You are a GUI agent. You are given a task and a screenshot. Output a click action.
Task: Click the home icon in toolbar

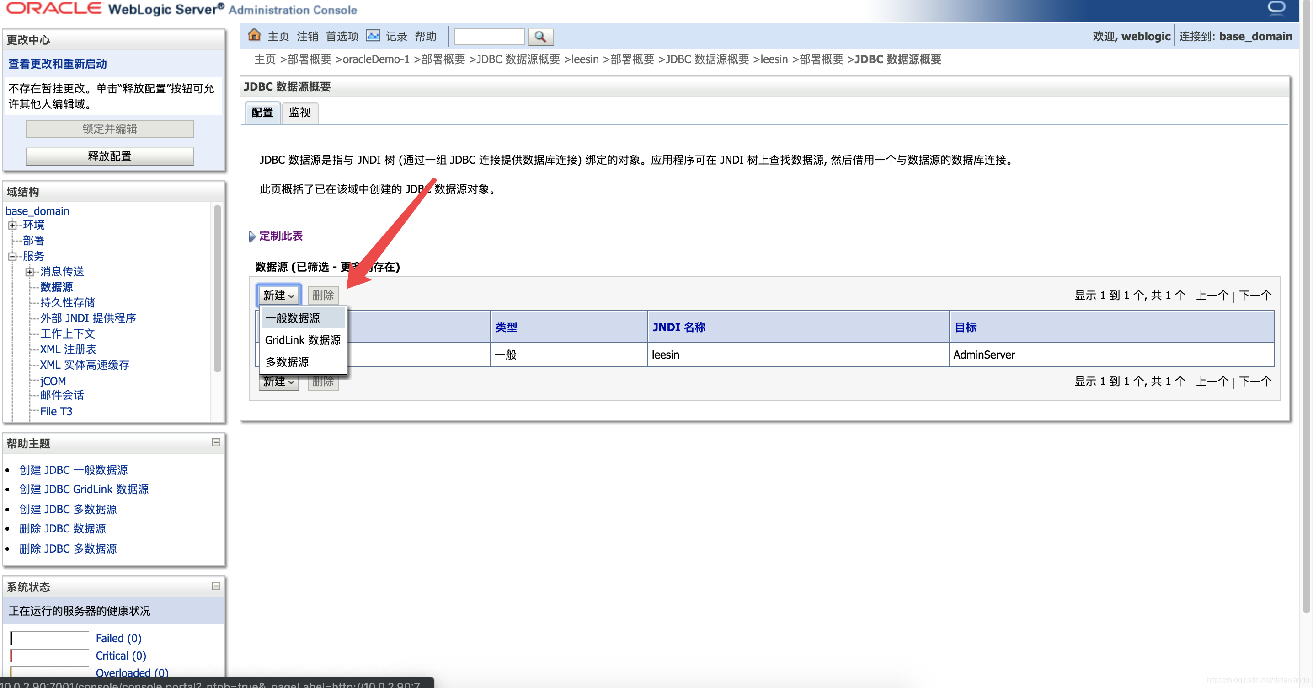pos(254,35)
